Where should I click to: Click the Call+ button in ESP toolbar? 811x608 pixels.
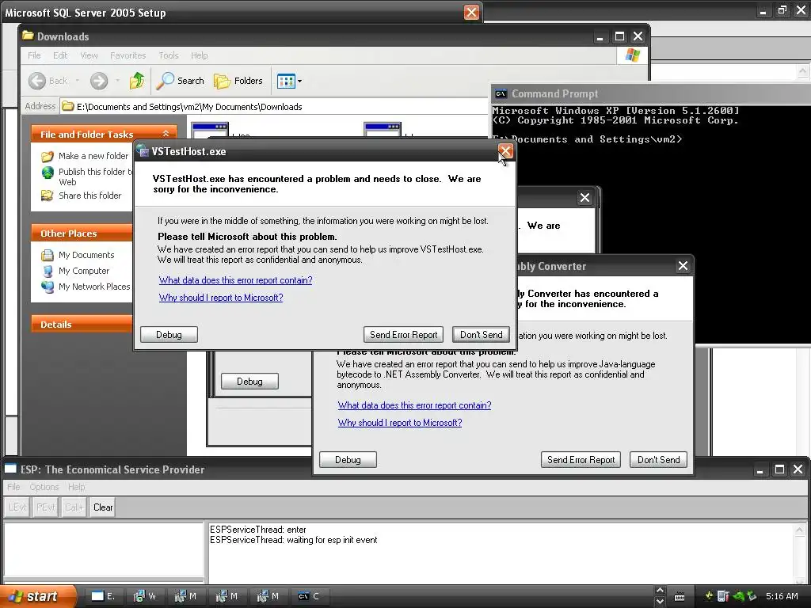(x=74, y=507)
